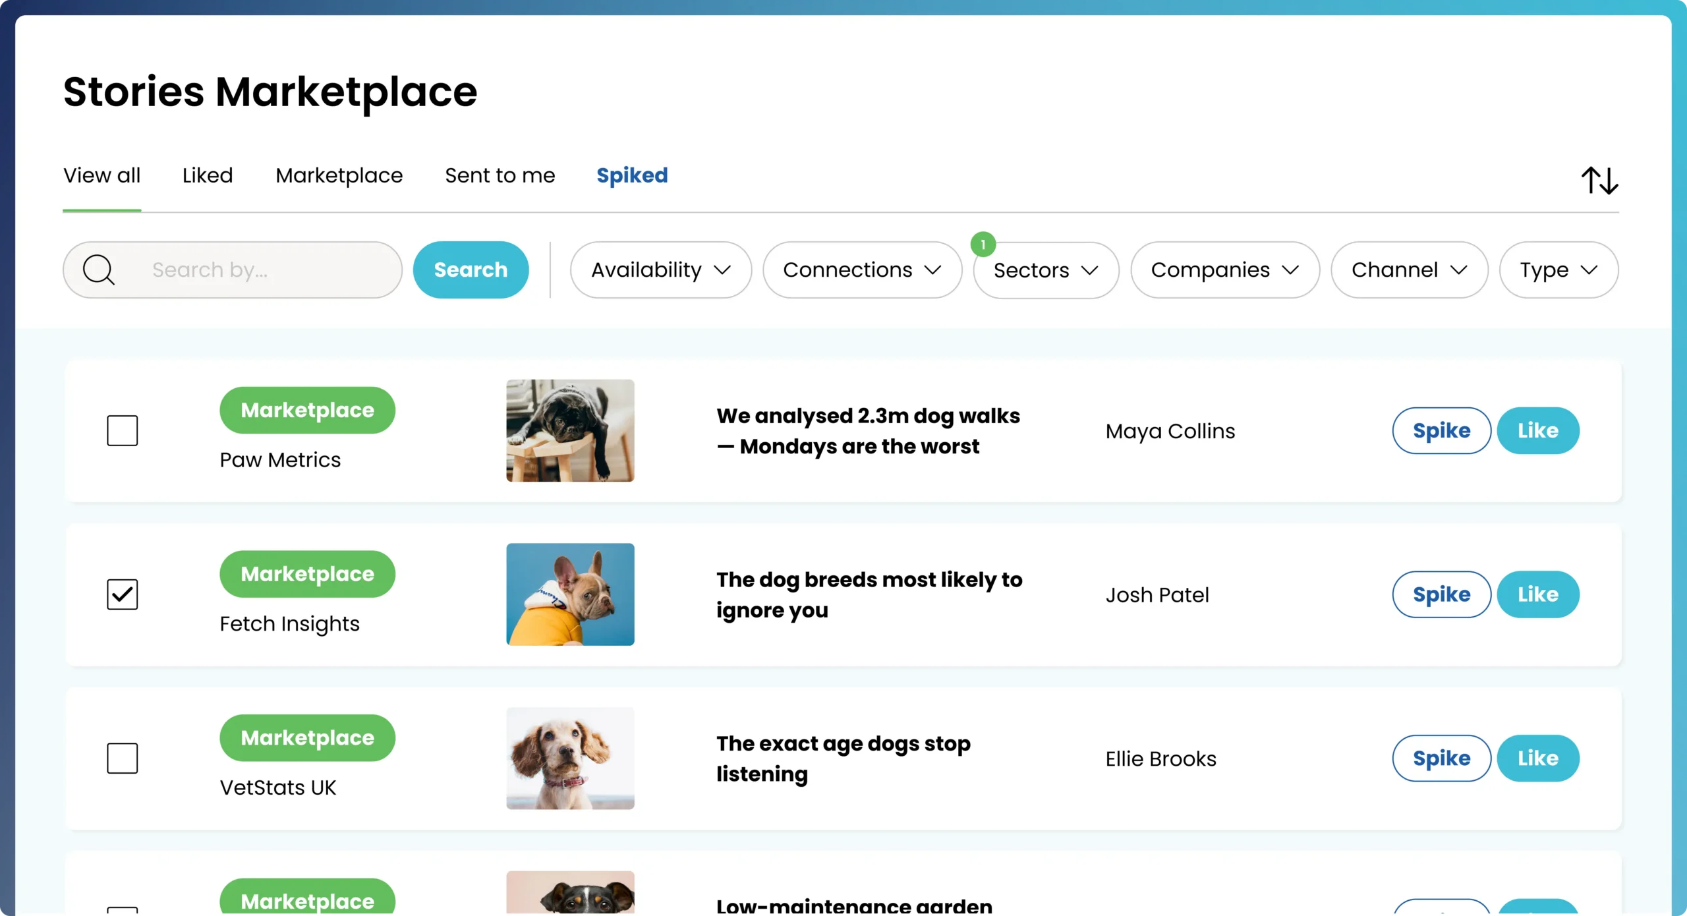Switch to the Spiked tab
Screen dimensions: 1687x916
point(631,175)
